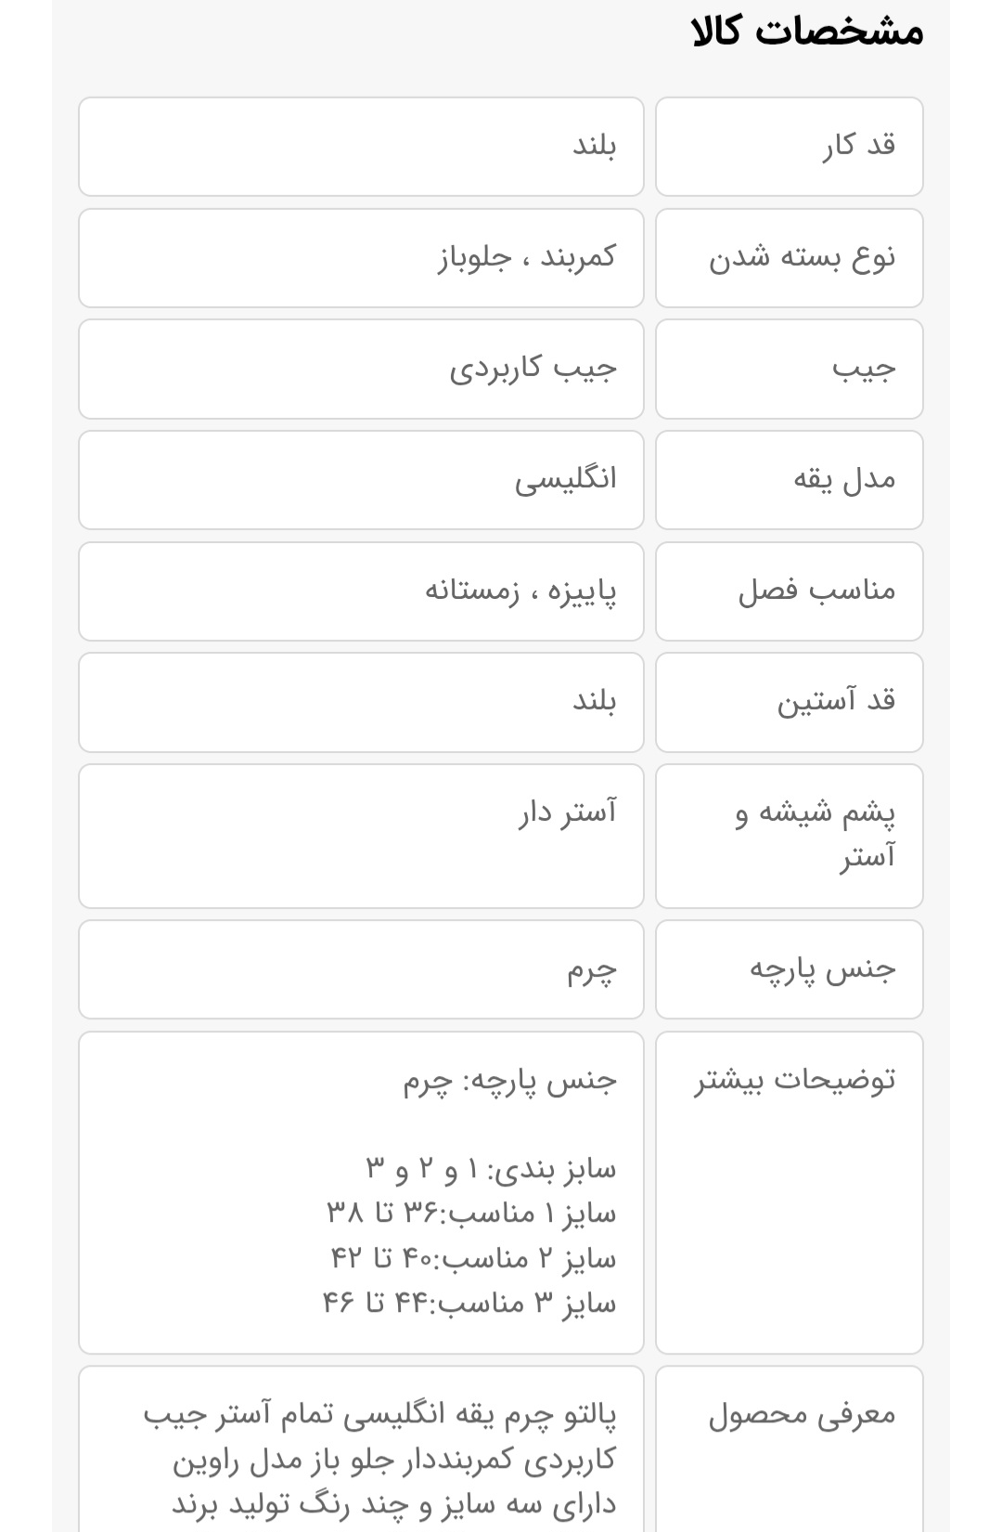The width and height of the screenshot is (1002, 1532).
Task: Click the بلند value for قد کار
Action: (x=594, y=146)
